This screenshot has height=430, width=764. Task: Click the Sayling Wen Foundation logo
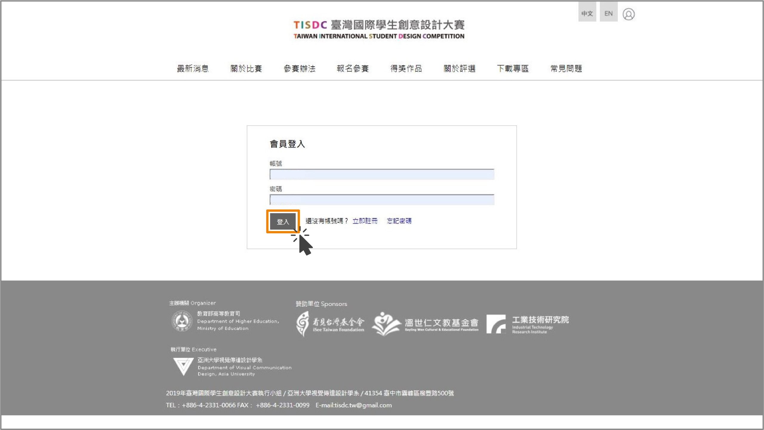pos(425,324)
